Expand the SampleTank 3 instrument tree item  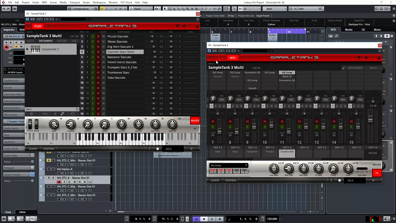pos(27,49)
